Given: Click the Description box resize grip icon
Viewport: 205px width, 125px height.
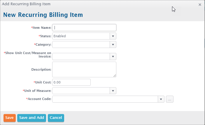Looking at the screenshot, I should tap(115, 76).
